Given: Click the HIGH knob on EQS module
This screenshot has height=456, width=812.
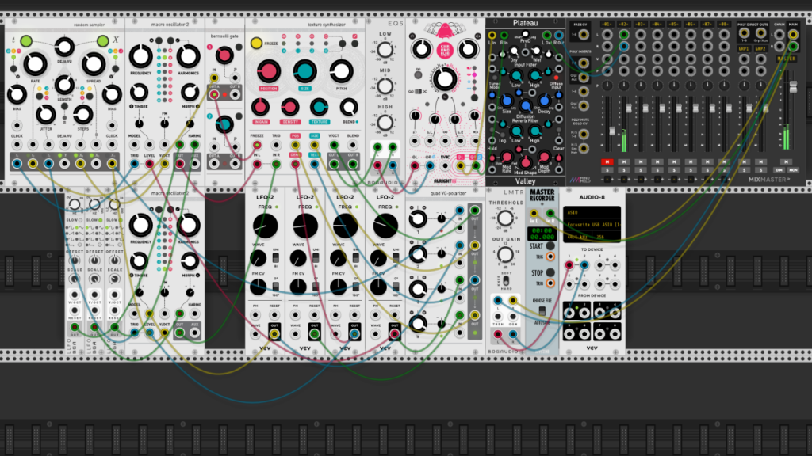Looking at the screenshot, I should 385,123.
